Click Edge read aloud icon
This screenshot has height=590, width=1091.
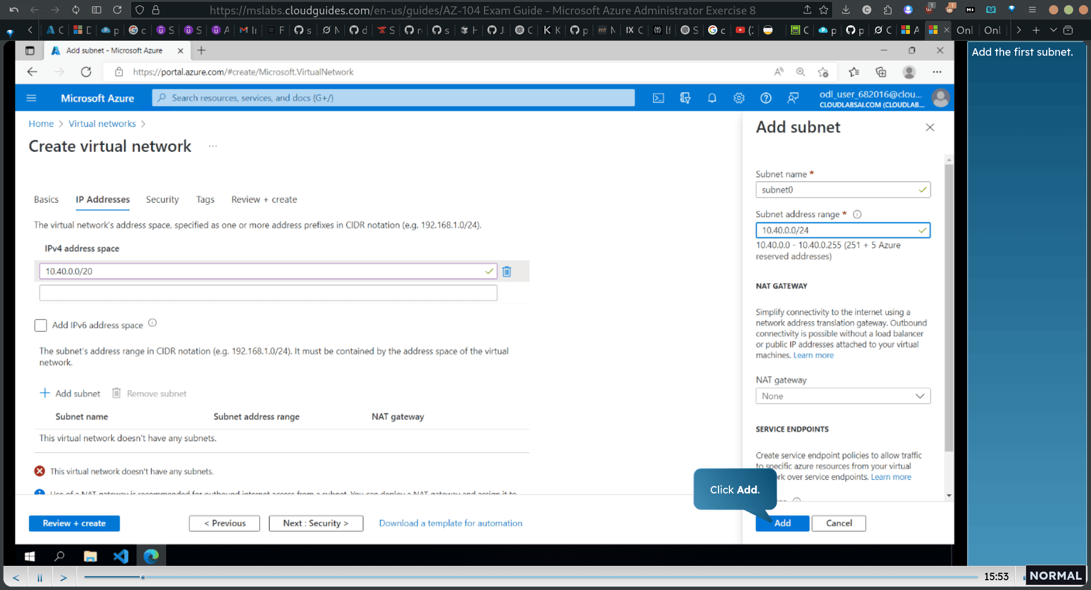(x=779, y=72)
